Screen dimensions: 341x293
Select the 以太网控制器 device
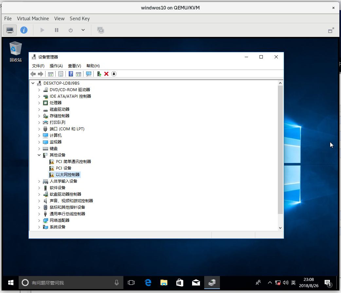pos(65,174)
